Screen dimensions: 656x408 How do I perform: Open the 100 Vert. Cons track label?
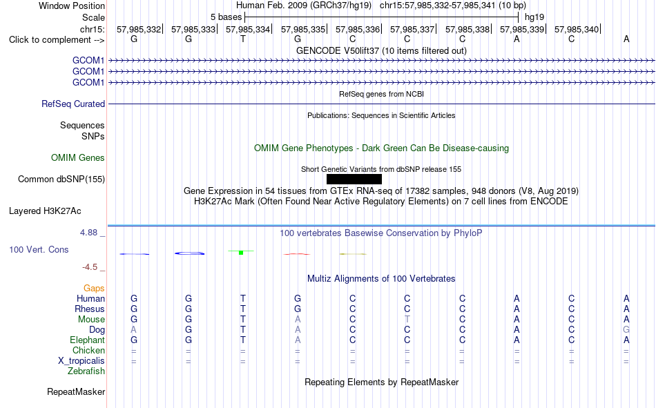tap(39, 250)
